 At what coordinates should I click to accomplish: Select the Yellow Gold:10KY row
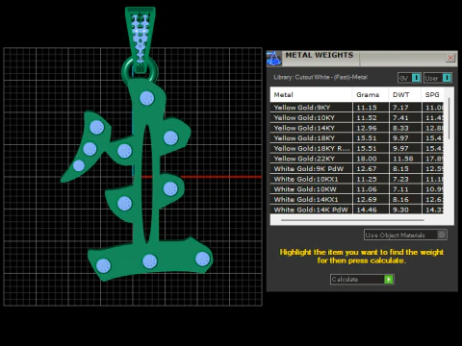(x=357, y=117)
